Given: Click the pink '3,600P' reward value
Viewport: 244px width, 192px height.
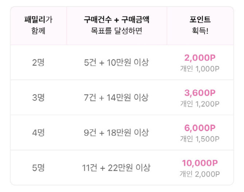Looking at the screenshot, I should [x=200, y=93].
